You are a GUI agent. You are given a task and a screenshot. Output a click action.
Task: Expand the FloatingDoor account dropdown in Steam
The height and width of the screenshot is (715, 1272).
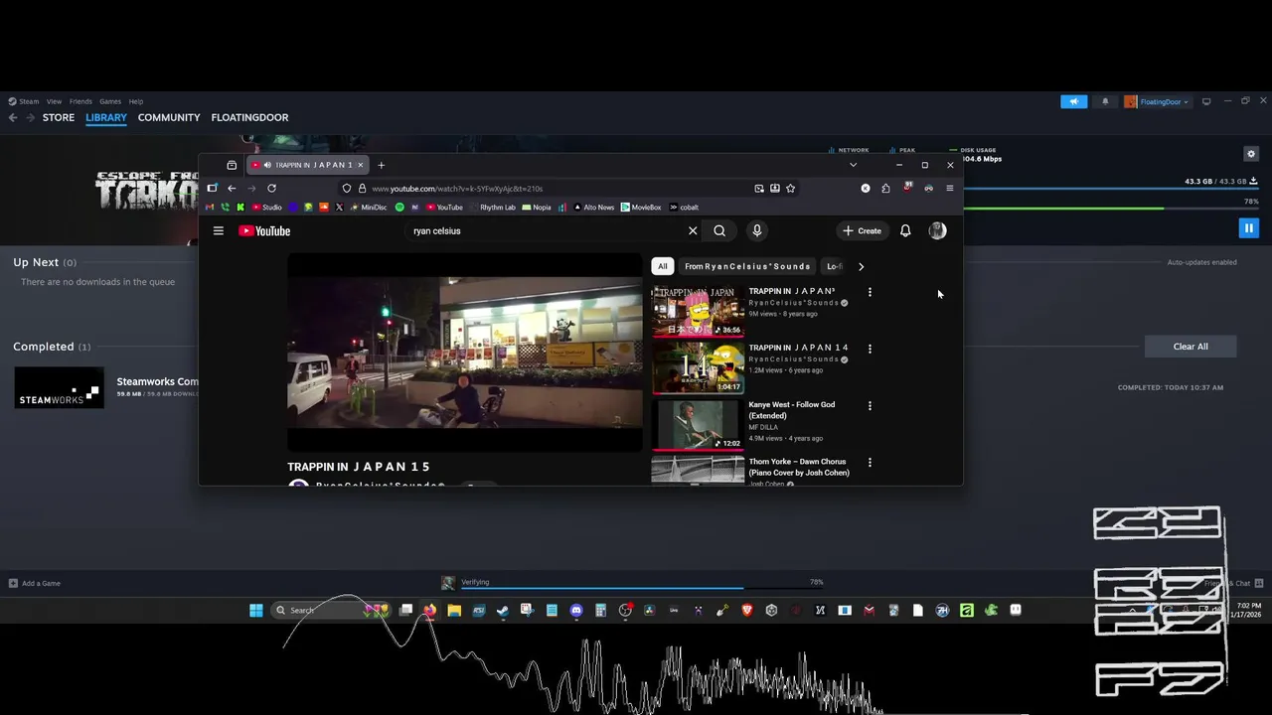[x=1157, y=101]
